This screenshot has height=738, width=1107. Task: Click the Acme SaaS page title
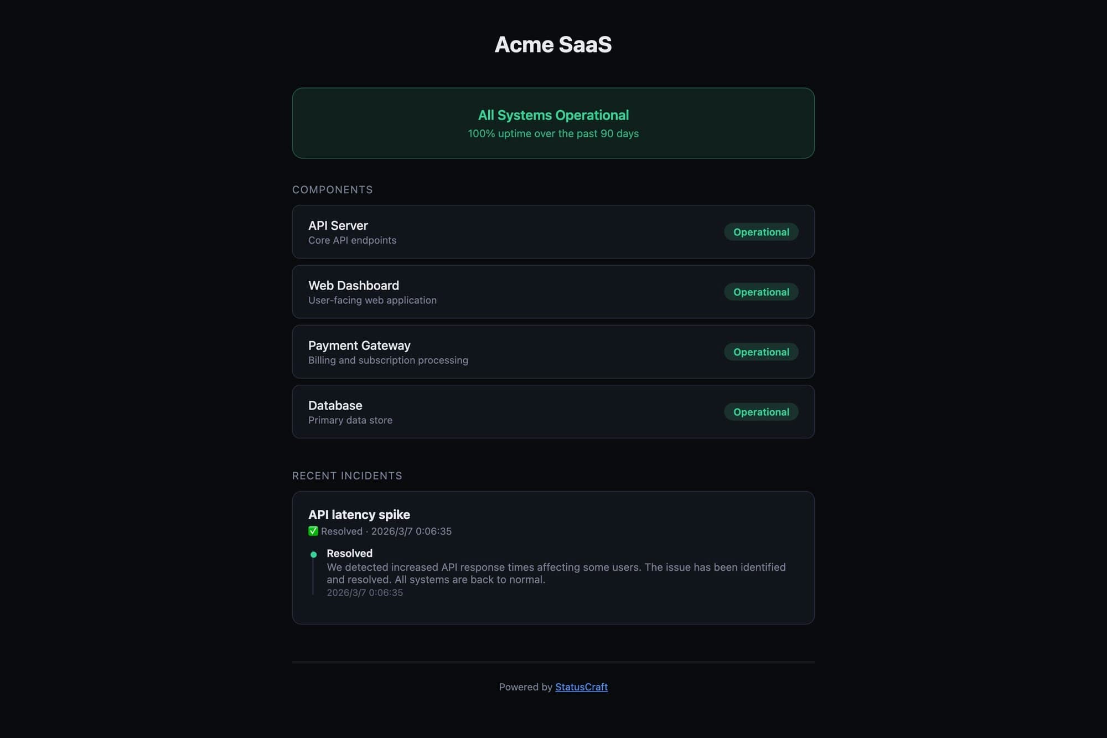(x=553, y=45)
